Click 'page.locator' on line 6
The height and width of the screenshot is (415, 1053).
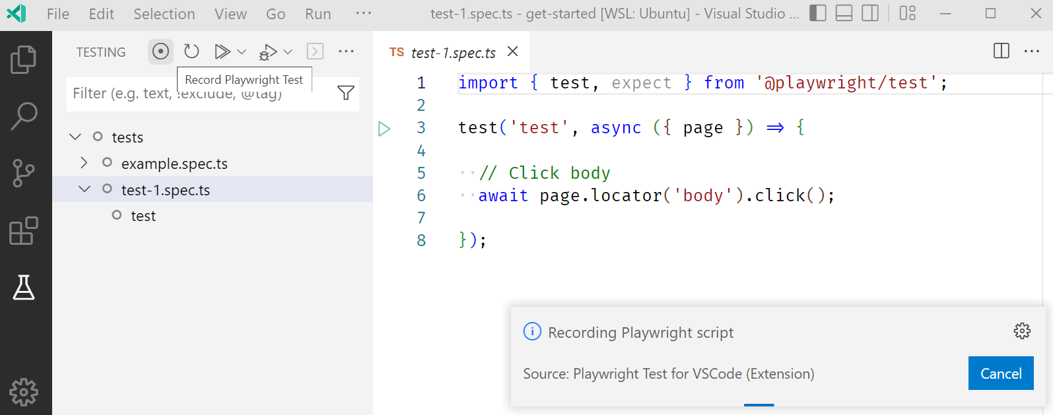coord(601,196)
